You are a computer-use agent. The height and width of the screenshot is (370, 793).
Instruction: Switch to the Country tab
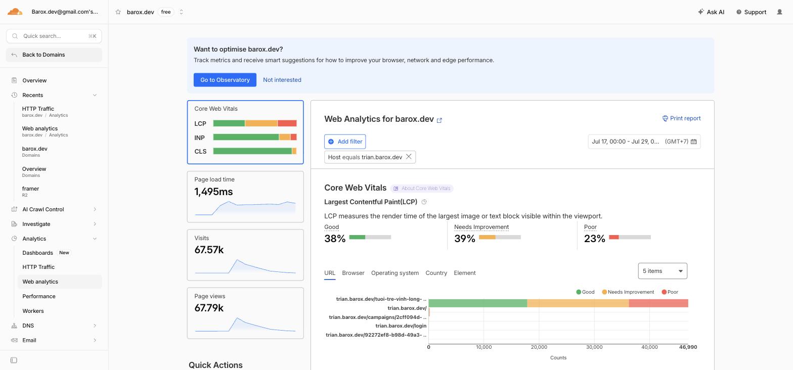tap(436, 273)
